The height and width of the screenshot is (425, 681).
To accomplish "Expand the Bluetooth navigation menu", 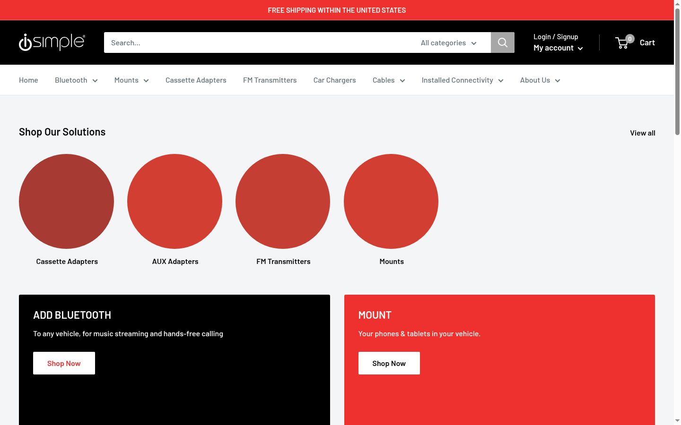I will point(76,80).
